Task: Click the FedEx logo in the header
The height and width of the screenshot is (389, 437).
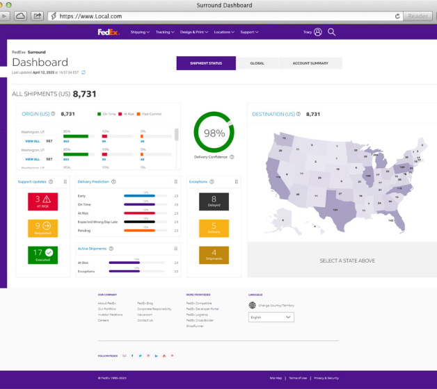Action: click(x=109, y=32)
